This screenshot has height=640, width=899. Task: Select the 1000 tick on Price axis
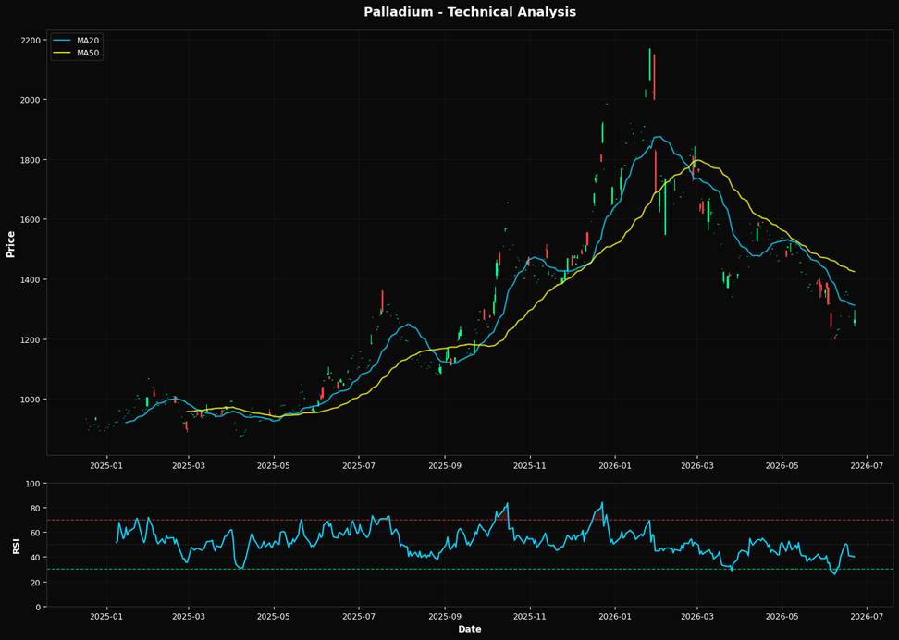31,400
